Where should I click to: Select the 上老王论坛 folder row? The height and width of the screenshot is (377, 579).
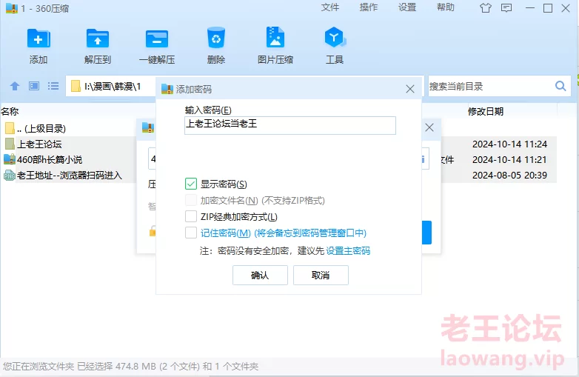pos(39,144)
